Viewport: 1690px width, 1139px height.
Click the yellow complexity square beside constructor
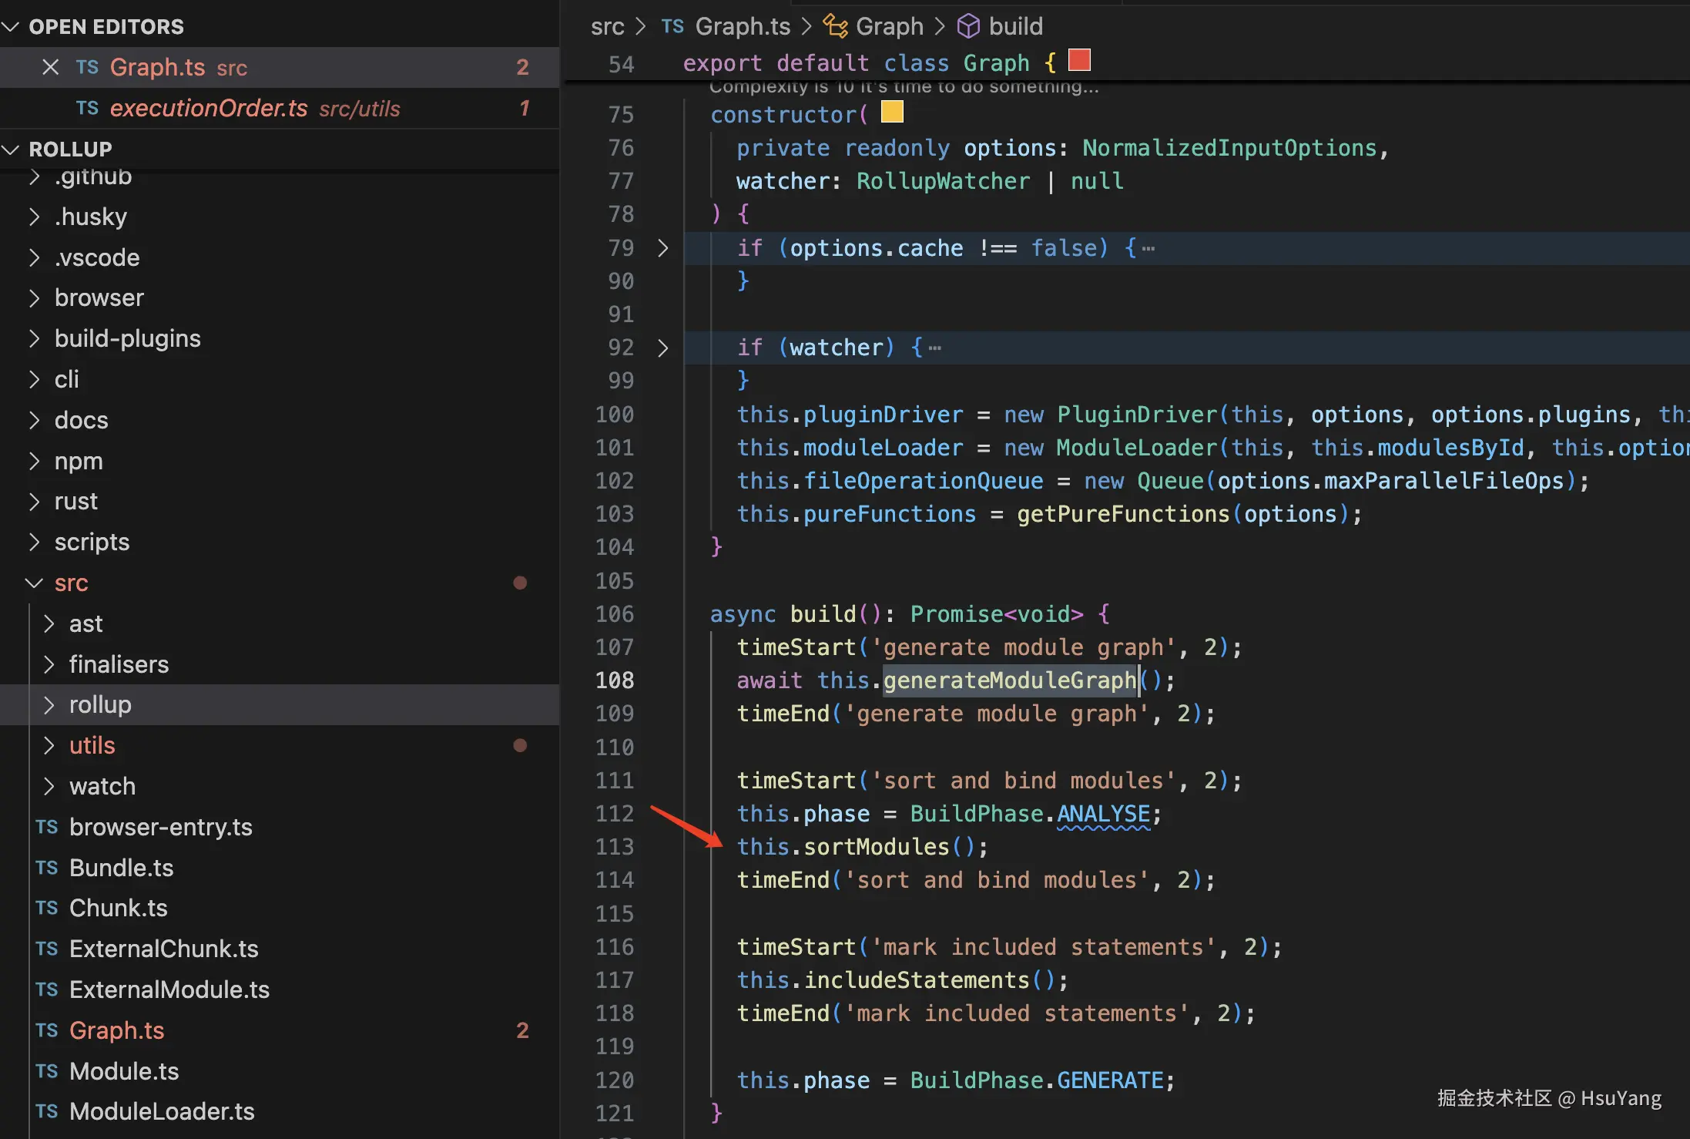click(x=892, y=113)
